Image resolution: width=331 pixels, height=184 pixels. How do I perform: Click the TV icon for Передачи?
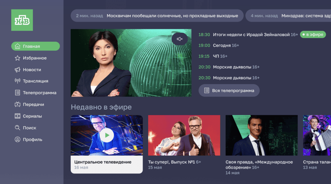pyautogui.click(x=17, y=104)
